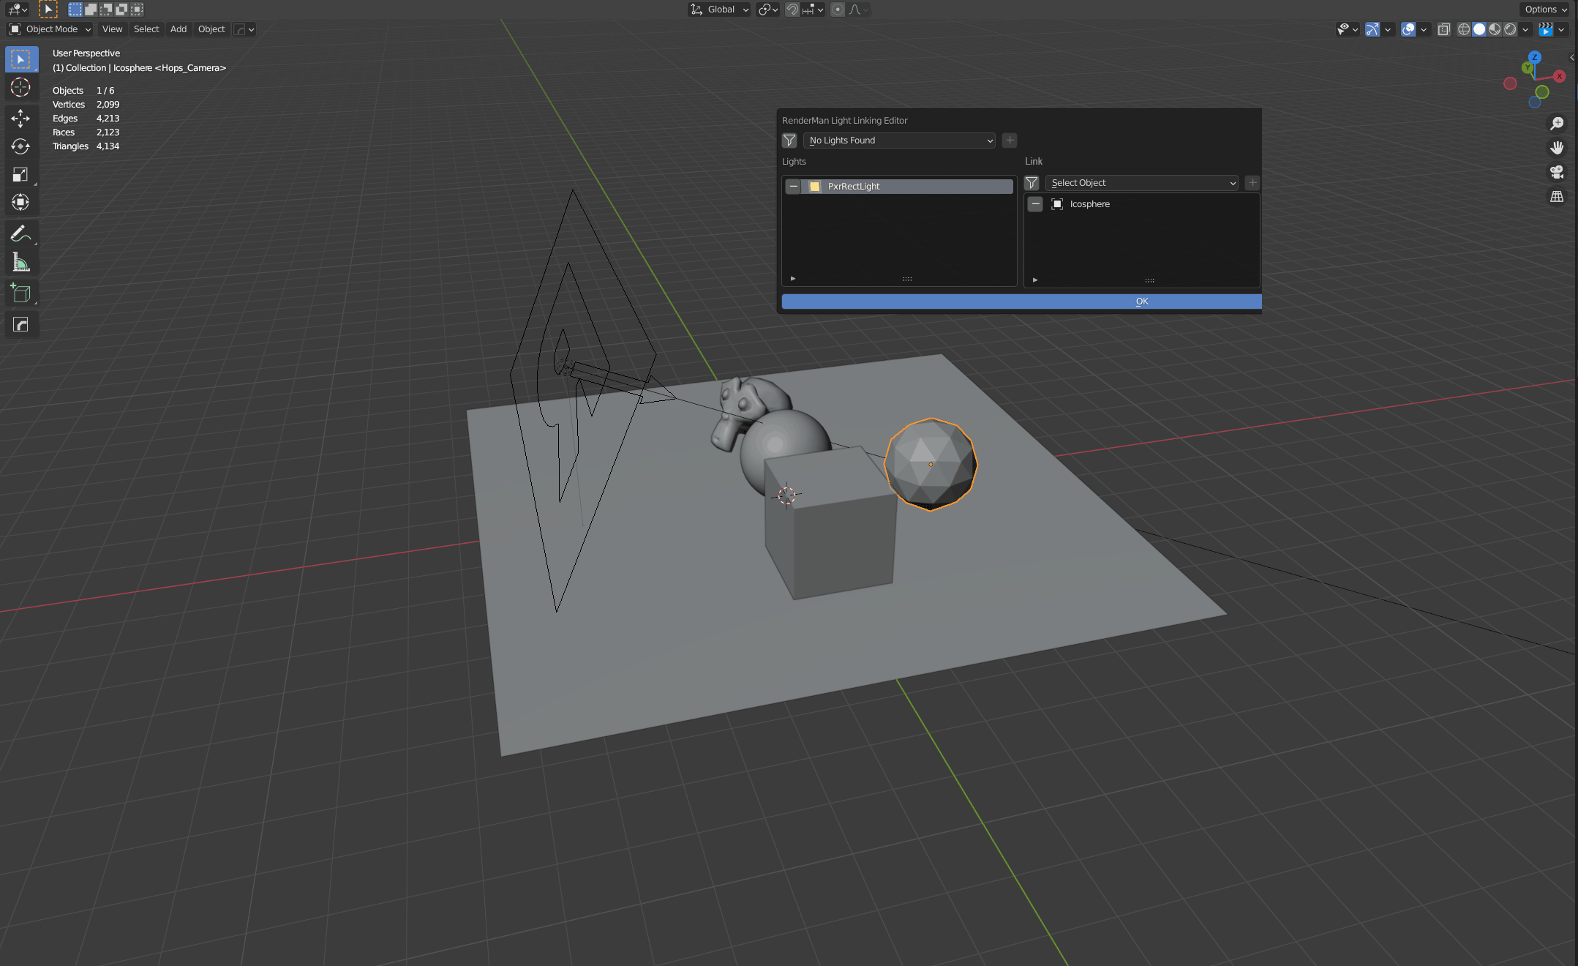Choose the Annotate tool
Viewport: 1578px width, 966px height.
[x=21, y=233]
